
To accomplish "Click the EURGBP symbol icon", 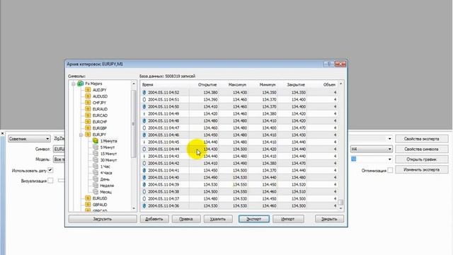I will 88,128.
